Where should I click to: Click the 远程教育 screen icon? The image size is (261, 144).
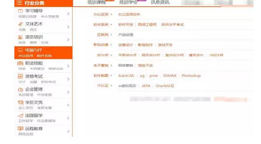click(x=20, y=128)
